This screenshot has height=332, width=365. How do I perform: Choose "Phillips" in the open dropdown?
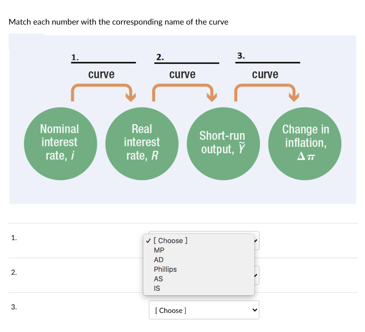click(165, 269)
